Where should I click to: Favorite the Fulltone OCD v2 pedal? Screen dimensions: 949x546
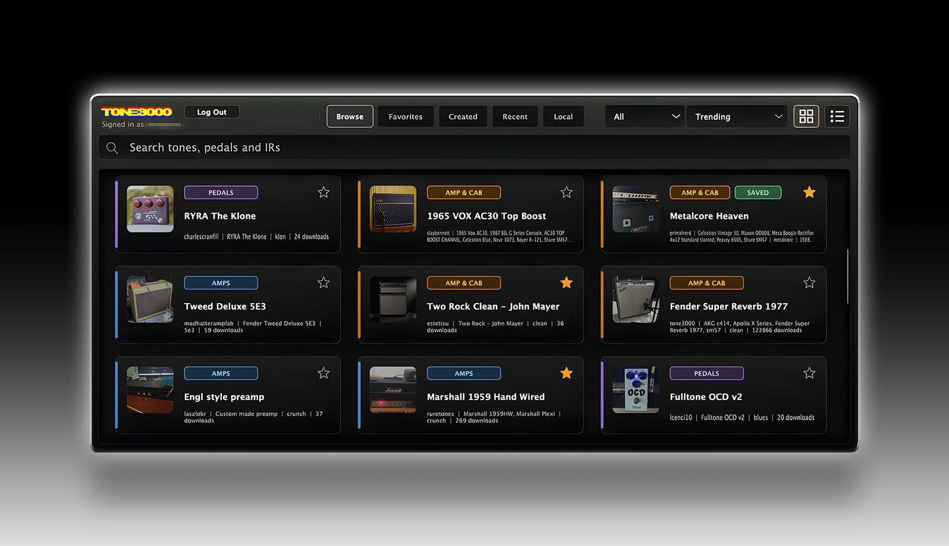pos(809,373)
